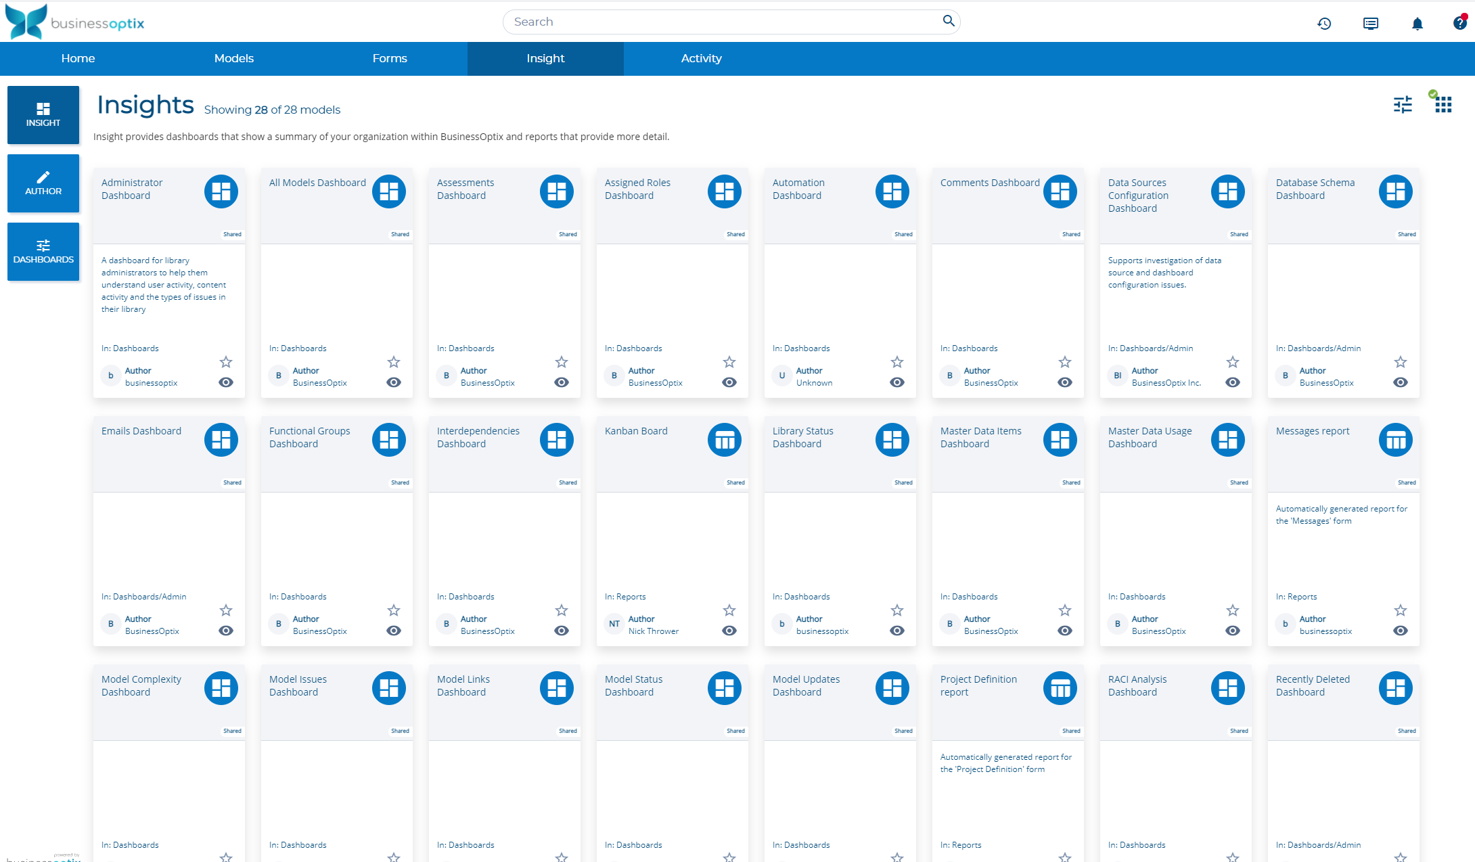Screen dimensions: 1475x862
Task: Open Automation Dashboard tile icon
Action: tap(892, 191)
